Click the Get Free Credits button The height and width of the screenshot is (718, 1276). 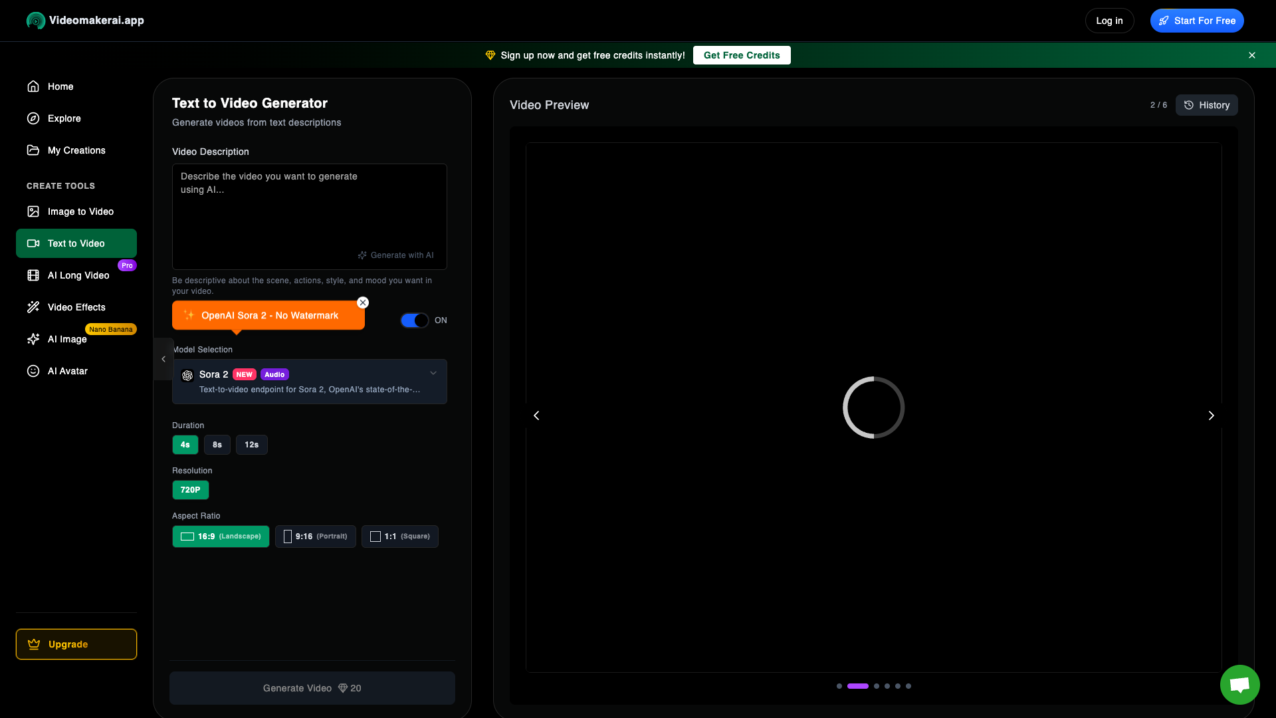click(x=742, y=55)
